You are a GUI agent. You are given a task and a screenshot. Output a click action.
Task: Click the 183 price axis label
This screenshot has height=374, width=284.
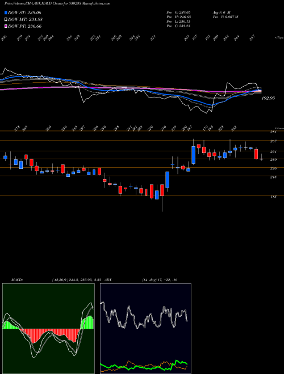click(x=273, y=197)
